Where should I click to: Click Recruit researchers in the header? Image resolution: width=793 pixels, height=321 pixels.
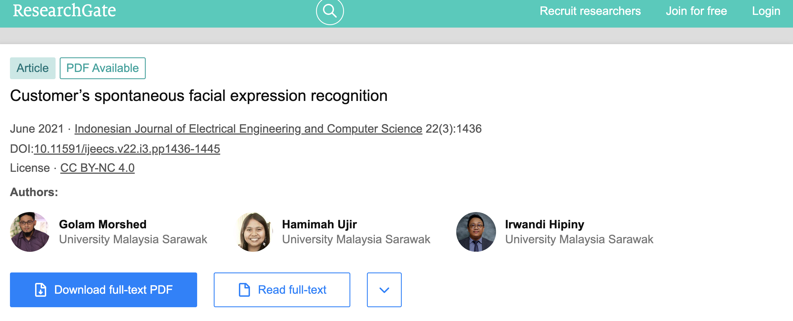pyautogui.click(x=590, y=11)
